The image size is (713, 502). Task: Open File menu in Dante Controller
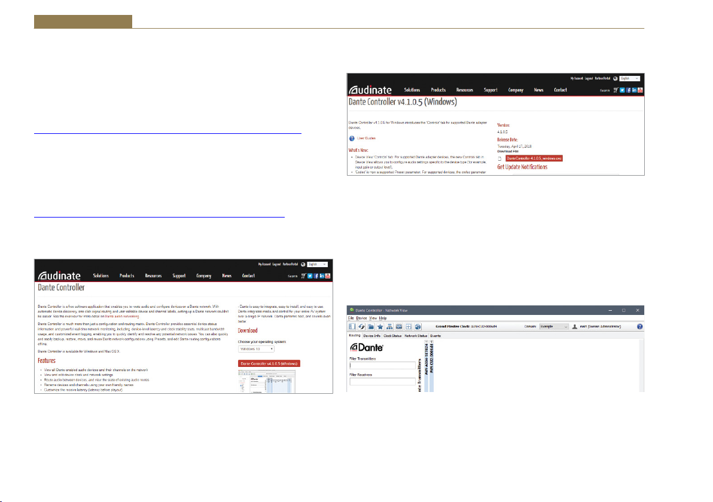(x=351, y=318)
